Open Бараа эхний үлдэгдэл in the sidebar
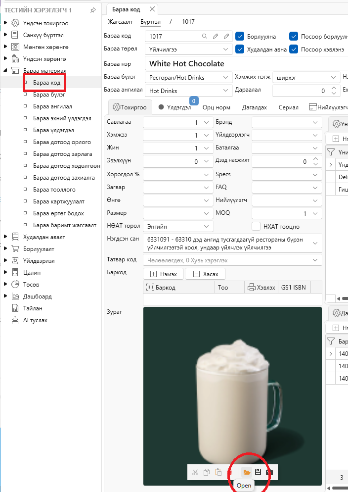 click(x=62, y=118)
